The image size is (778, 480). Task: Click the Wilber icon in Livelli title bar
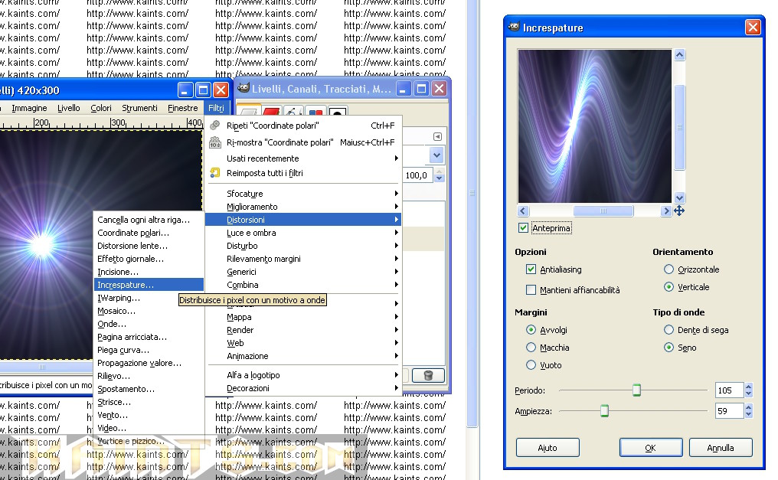point(244,88)
